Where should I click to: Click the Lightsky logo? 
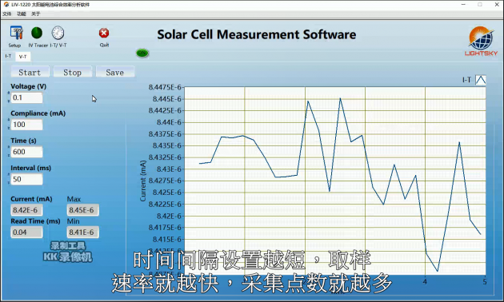pyautogui.click(x=481, y=41)
